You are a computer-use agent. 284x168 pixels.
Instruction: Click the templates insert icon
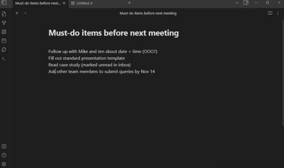4,50
